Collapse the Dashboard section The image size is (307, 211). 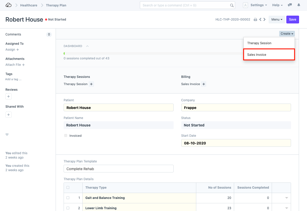(x=87, y=46)
